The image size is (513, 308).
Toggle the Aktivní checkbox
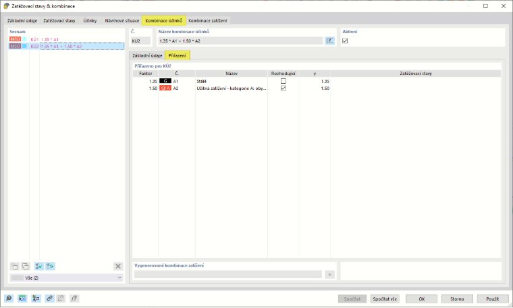(x=345, y=41)
